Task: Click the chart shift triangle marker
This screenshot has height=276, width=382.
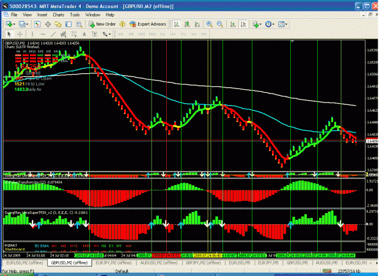Action: point(292,41)
